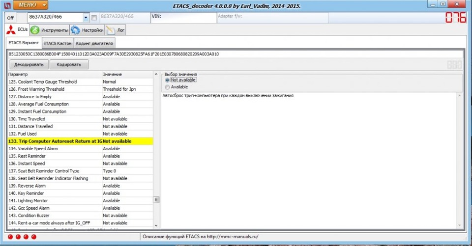
Task: Open the Настройки tab
Action: coord(88,30)
